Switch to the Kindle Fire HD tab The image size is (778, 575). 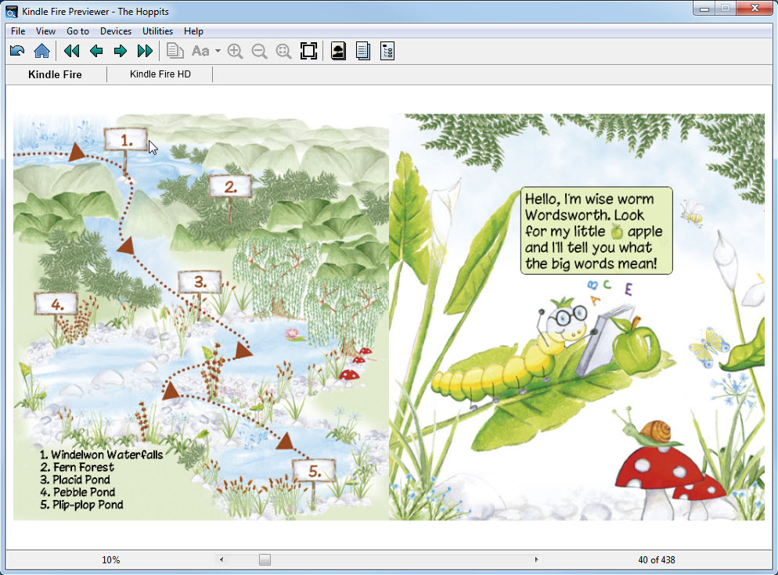coord(160,74)
